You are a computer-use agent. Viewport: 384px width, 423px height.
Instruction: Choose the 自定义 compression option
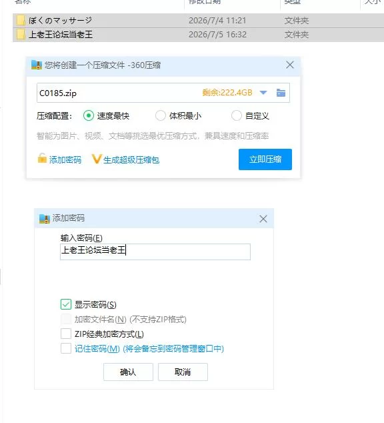coord(236,115)
